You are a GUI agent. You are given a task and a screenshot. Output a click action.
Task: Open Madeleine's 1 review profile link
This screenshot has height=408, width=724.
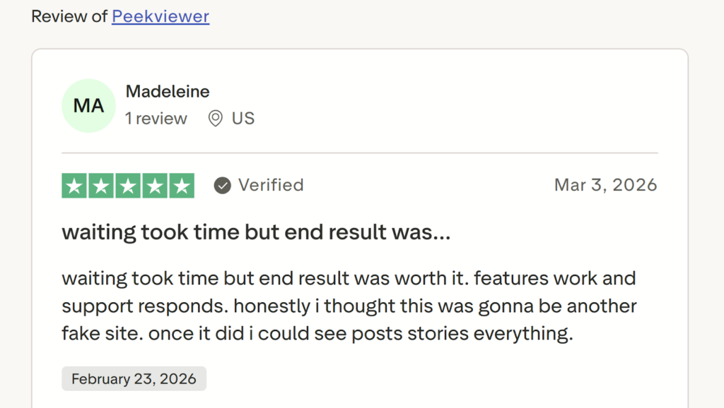pos(156,119)
